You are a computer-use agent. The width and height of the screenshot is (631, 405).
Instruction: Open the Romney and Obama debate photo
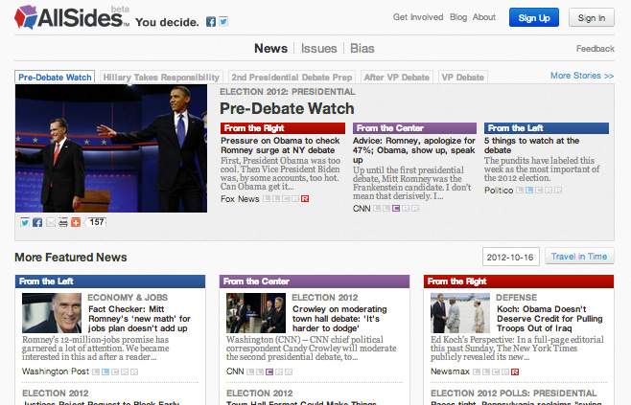(x=111, y=148)
